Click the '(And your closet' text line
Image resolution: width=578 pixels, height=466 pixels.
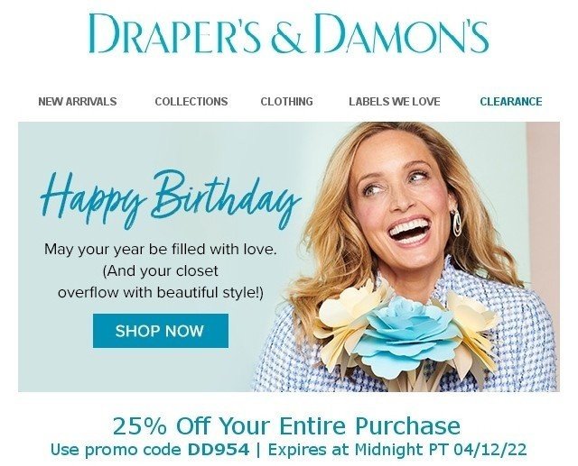(161, 271)
